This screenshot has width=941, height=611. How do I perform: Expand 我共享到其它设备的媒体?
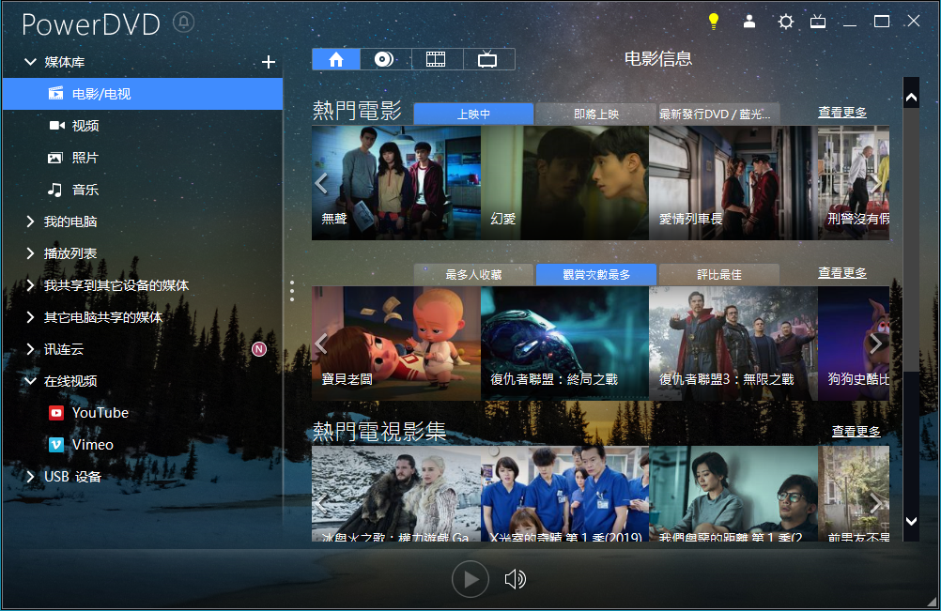pos(30,284)
